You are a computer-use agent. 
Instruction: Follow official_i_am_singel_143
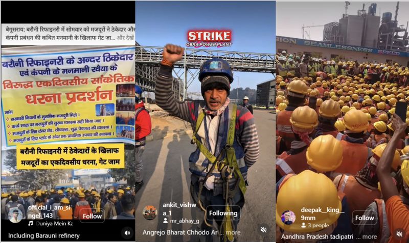pyautogui.click(x=92, y=216)
